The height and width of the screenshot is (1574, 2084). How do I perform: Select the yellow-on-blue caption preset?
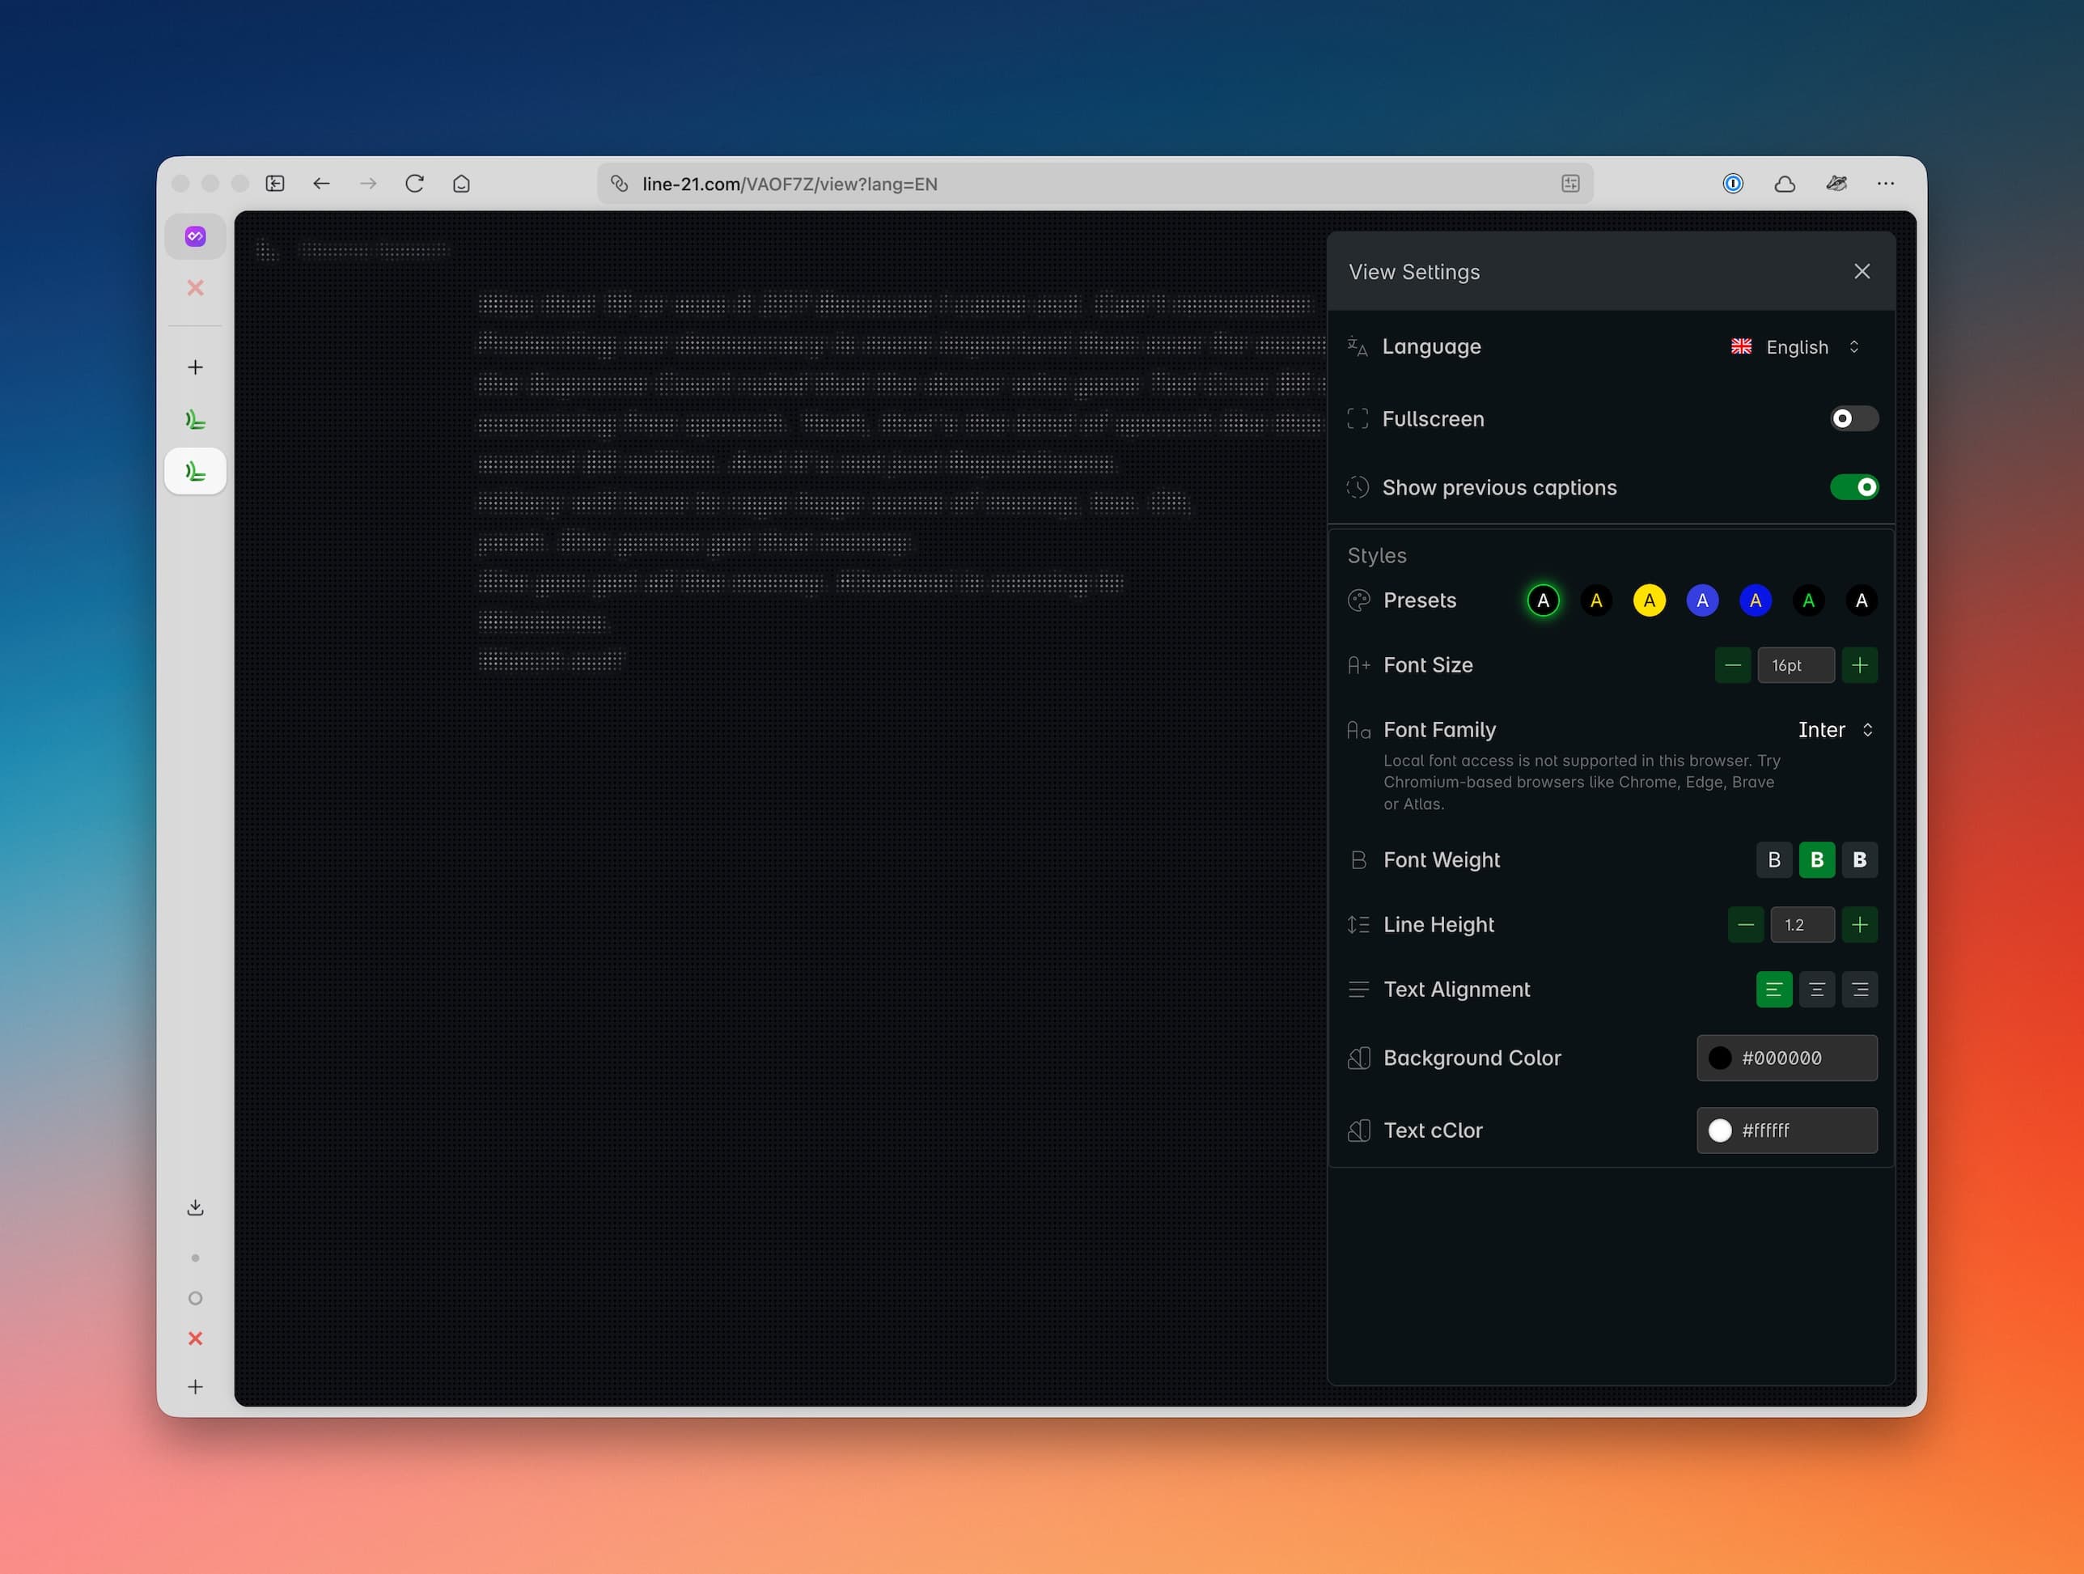pyautogui.click(x=1756, y=600)
